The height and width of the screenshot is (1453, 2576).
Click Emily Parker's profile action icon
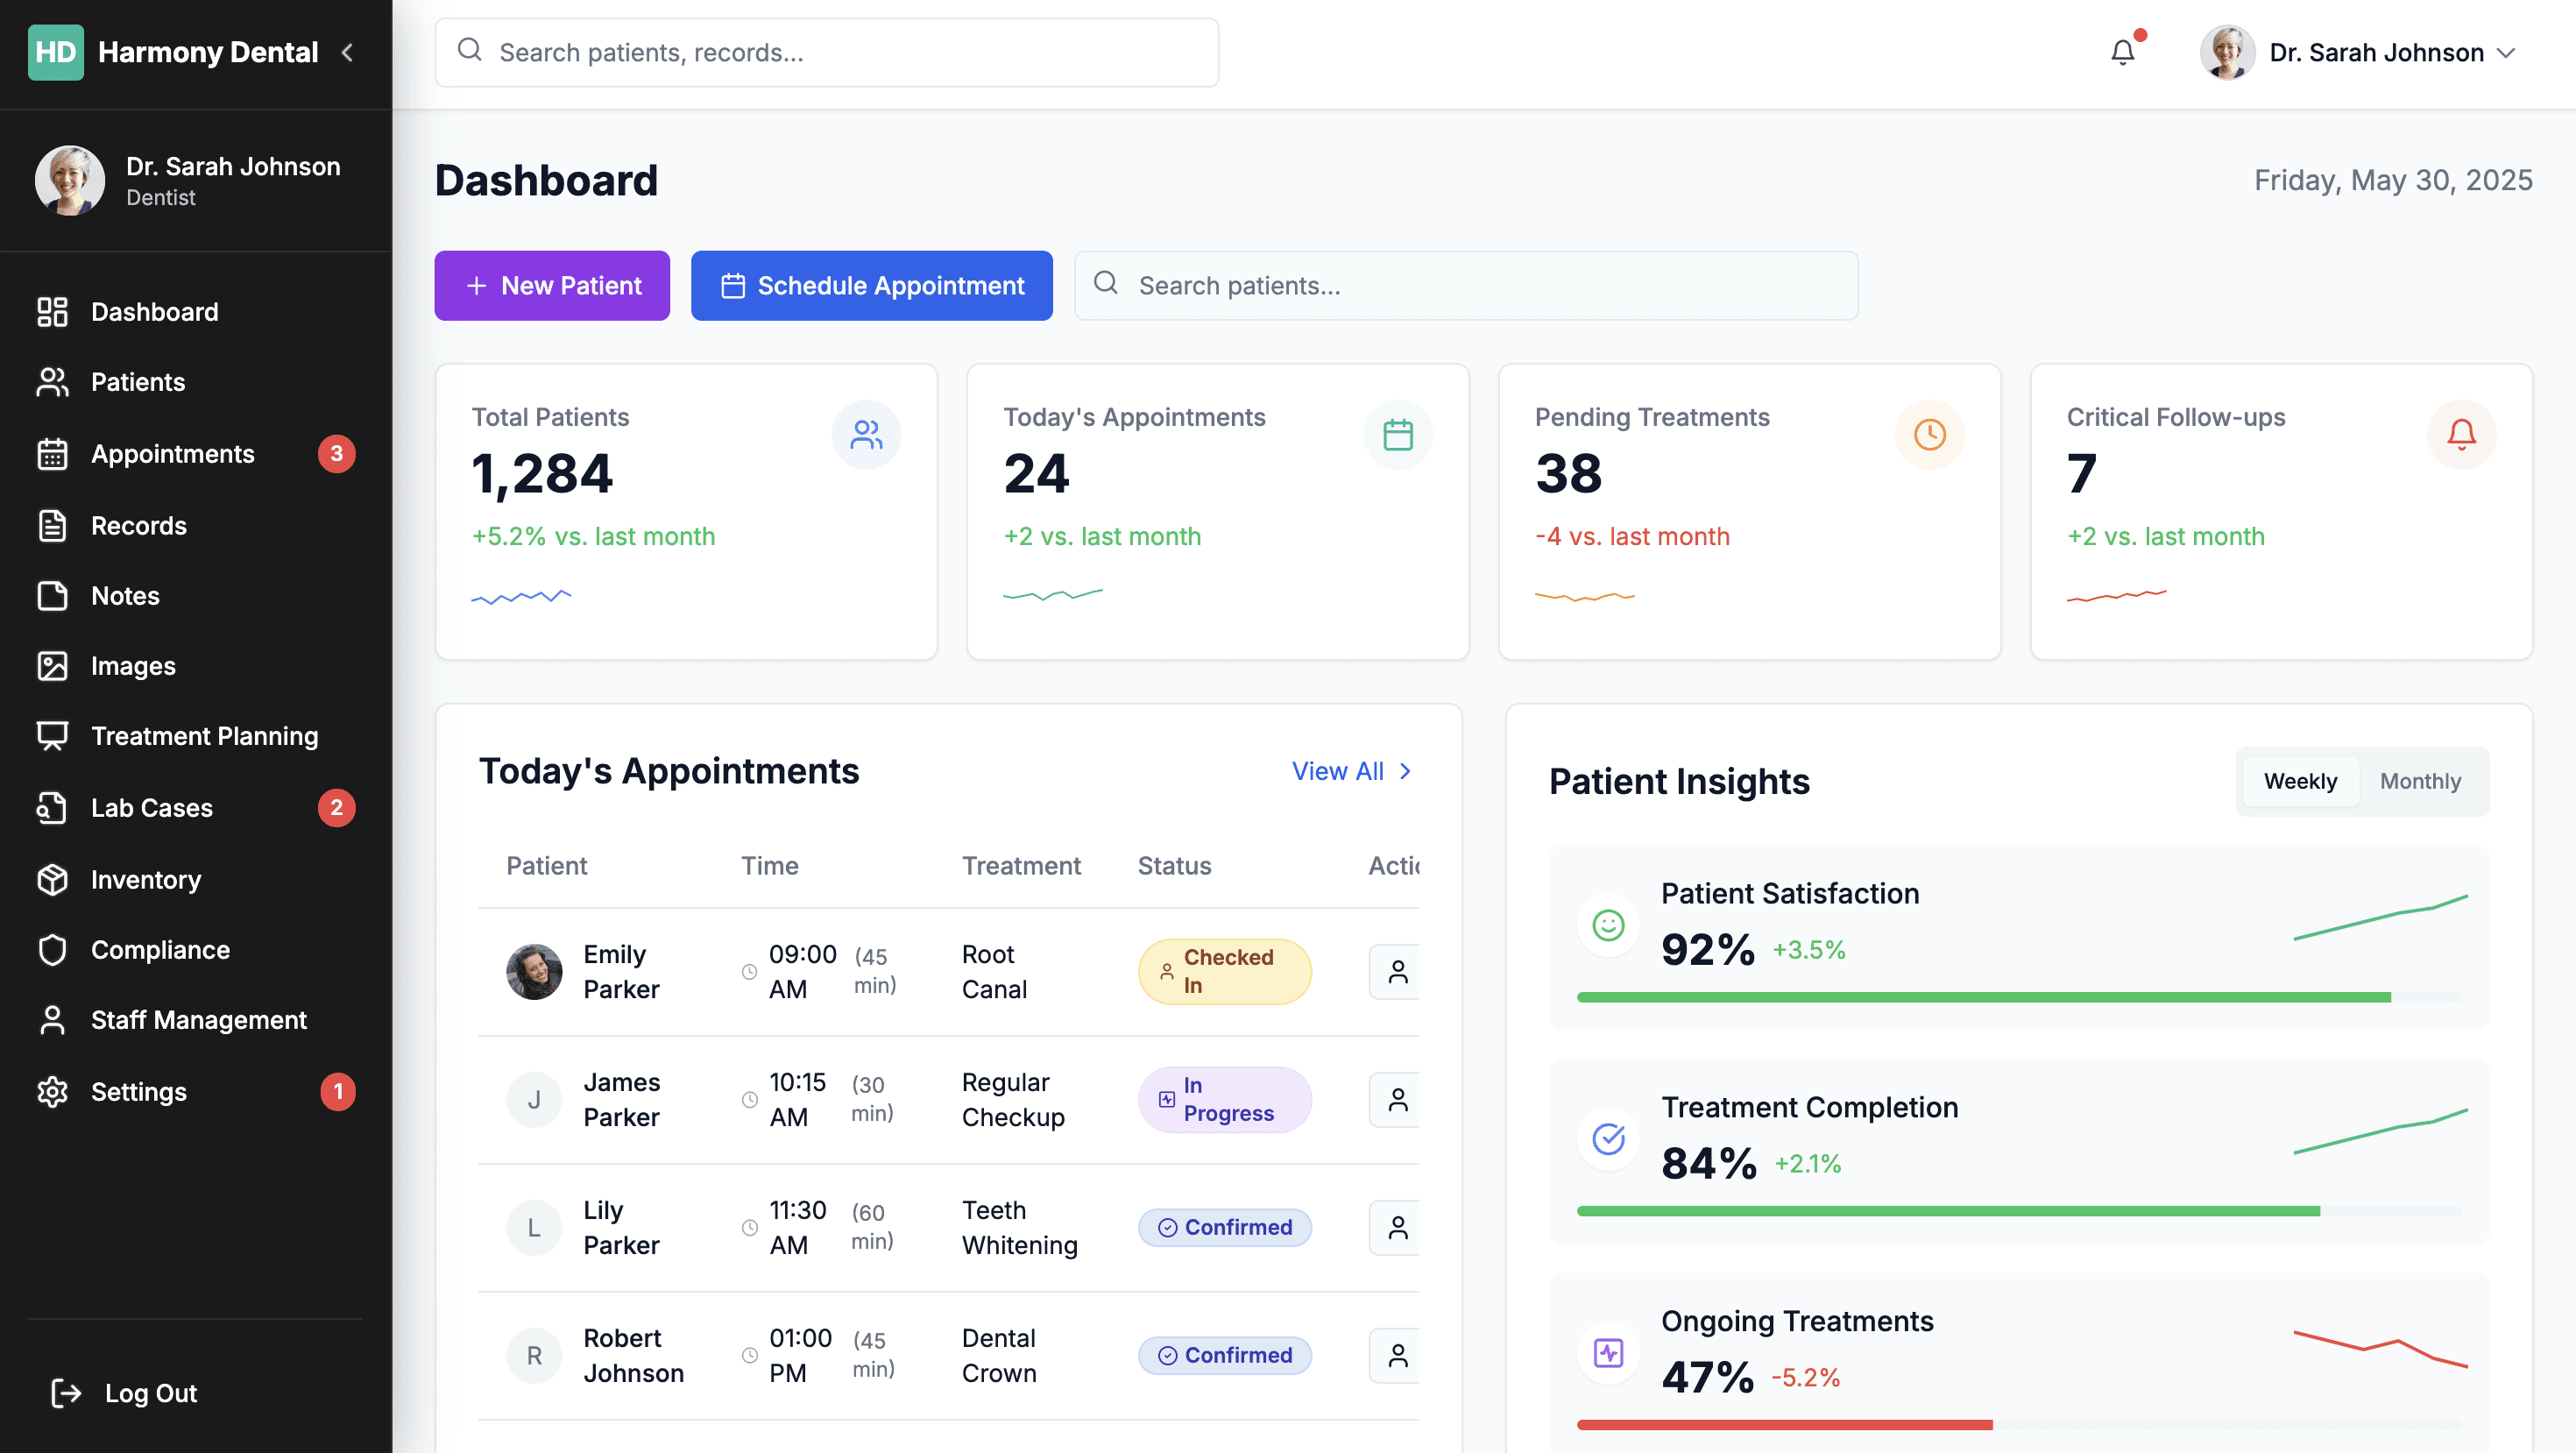point(1397,972)
